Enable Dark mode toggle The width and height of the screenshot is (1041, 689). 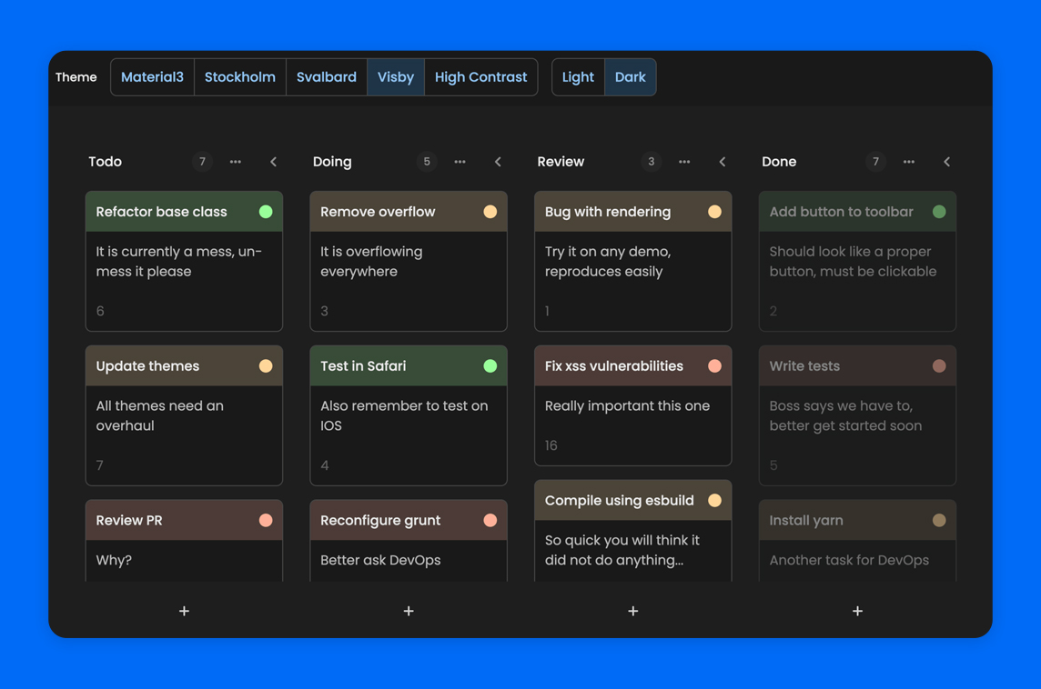[630, 77]
